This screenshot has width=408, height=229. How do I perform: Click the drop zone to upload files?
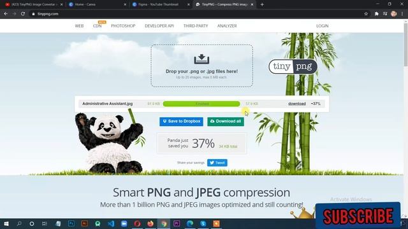(201, 66)
